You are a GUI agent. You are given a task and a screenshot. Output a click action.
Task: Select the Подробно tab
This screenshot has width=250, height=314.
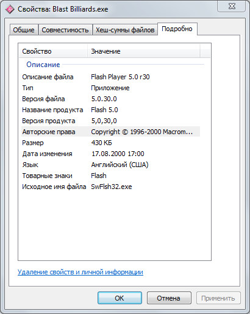[x=177, y=29]
